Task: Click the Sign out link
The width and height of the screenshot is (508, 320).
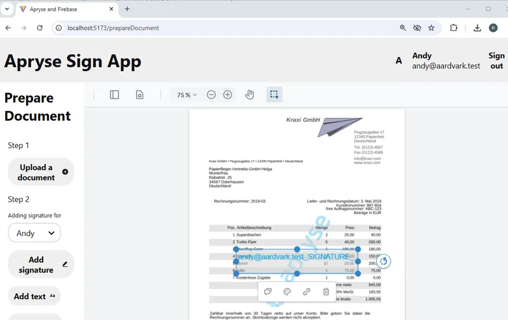Action: coord(497,60)
